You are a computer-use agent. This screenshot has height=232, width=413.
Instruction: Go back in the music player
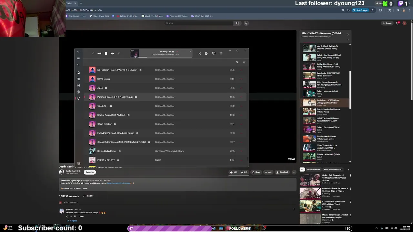(x=78, y=52)
